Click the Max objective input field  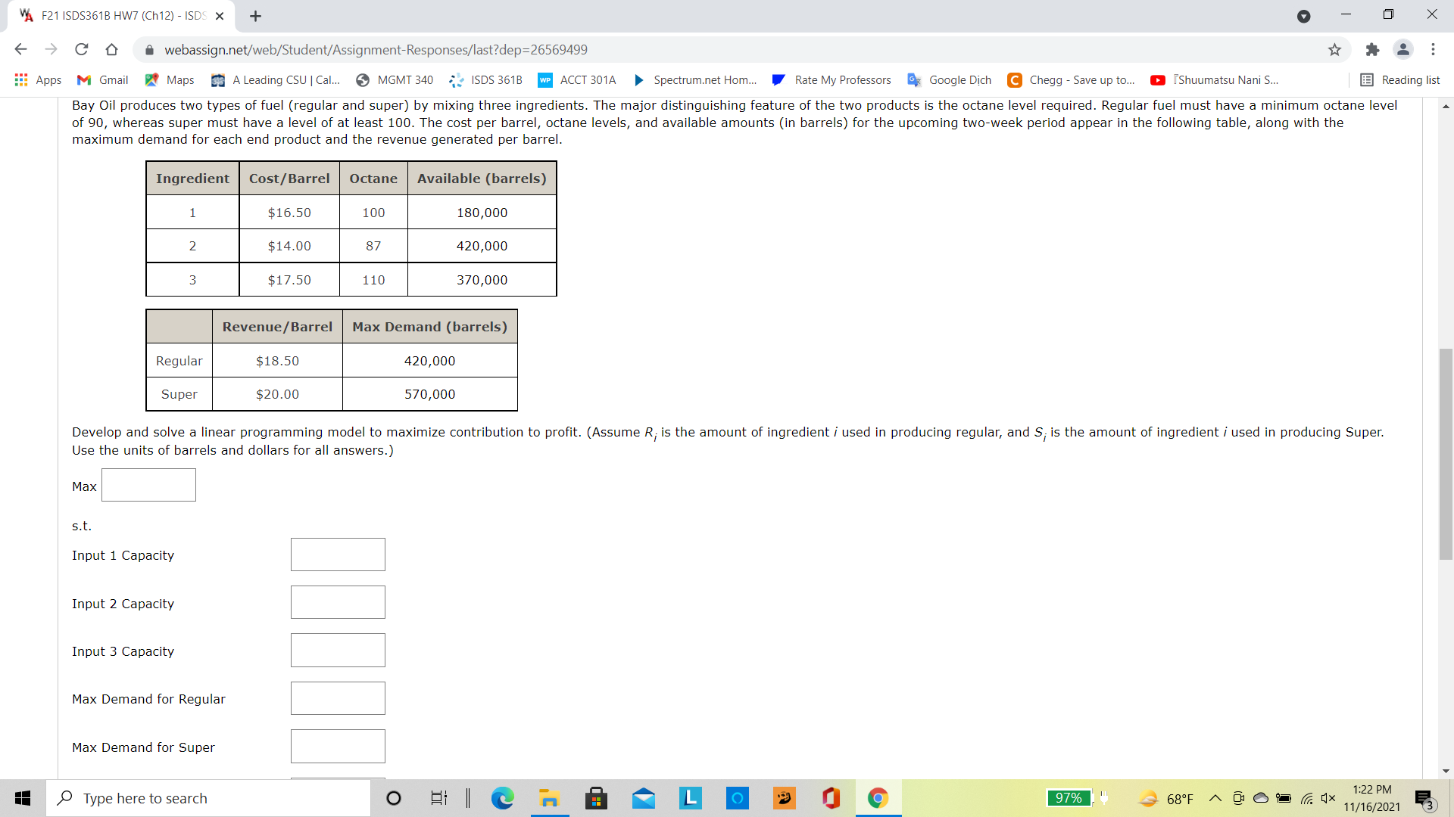click(x=148, y=485)
